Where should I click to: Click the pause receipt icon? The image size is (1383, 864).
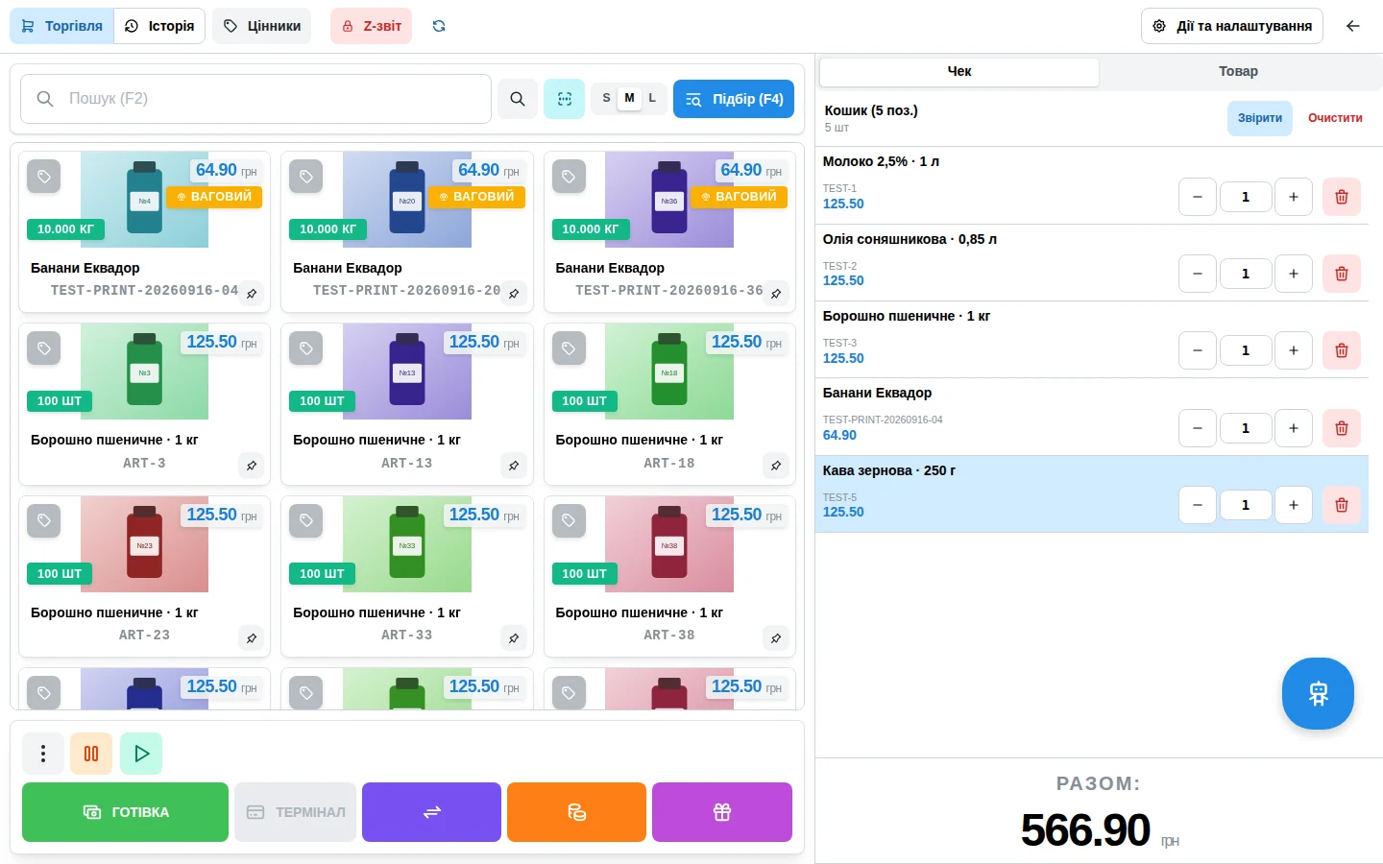click(91, 754)
